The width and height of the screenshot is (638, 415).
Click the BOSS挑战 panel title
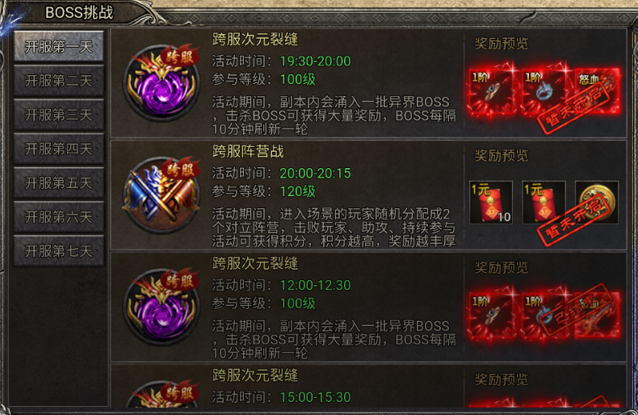pos(79,13)
